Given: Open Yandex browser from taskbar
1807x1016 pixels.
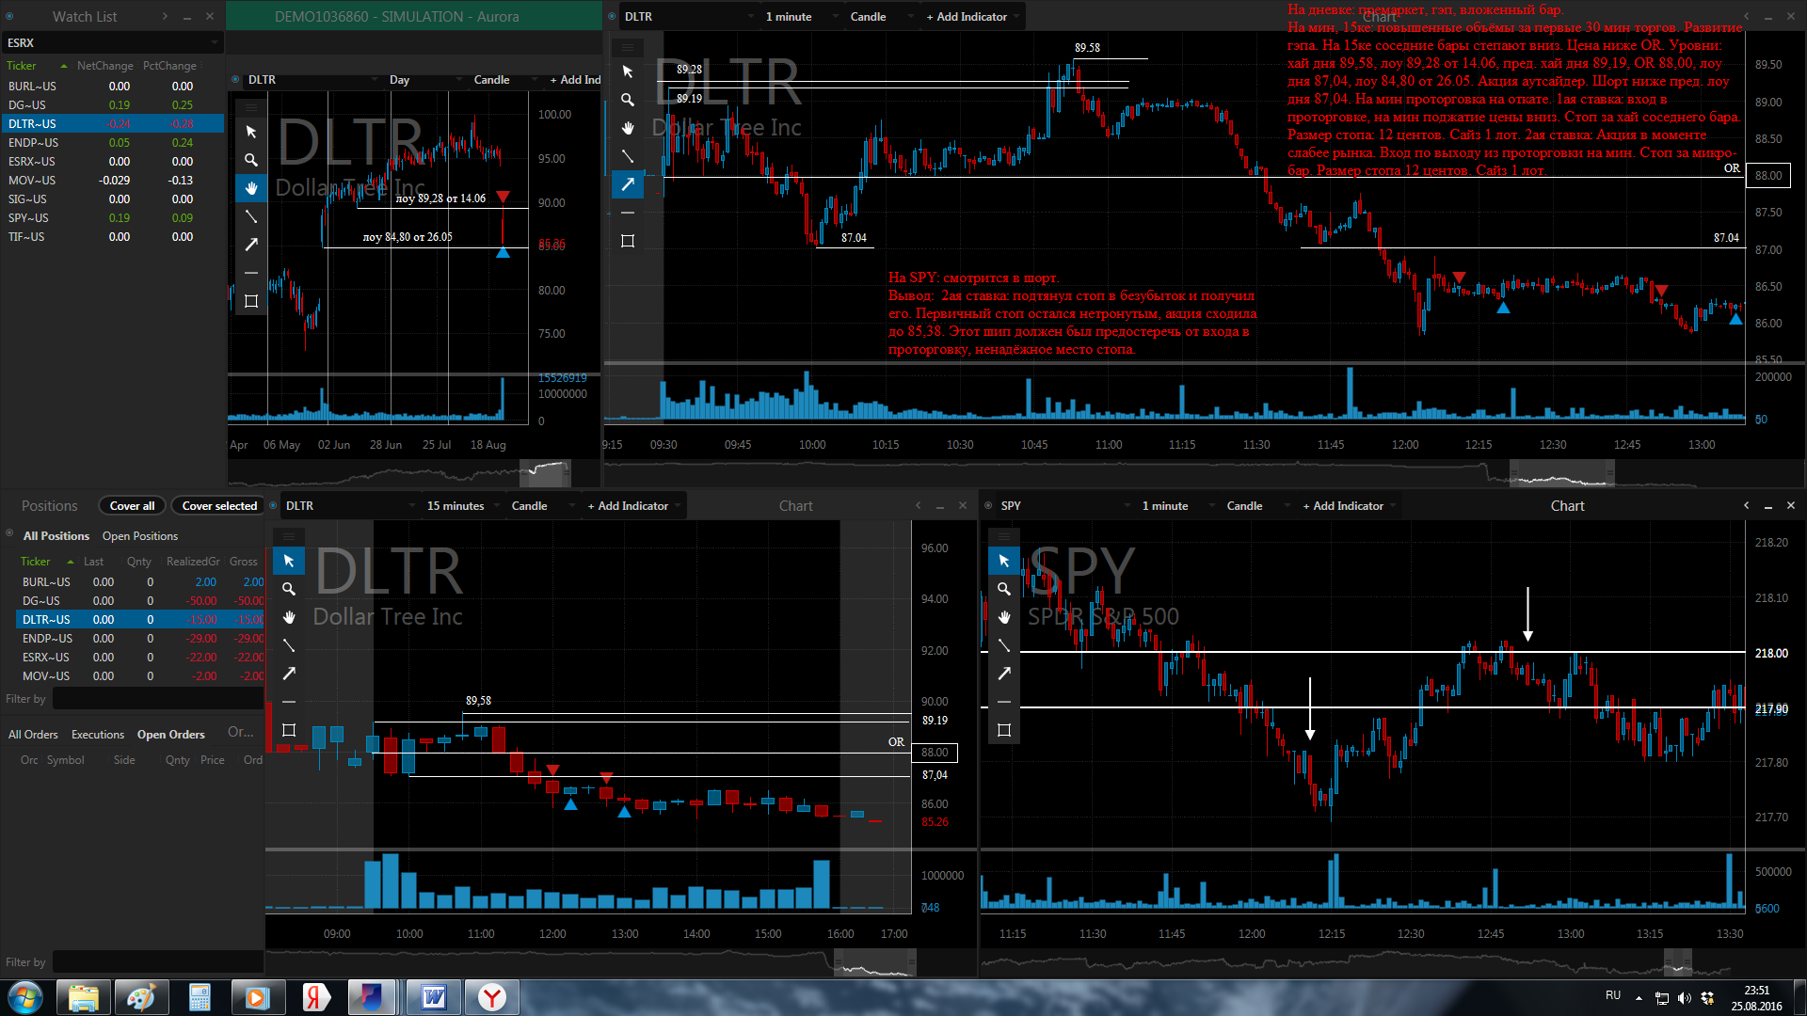Looking at the screenshot, I should point(491,997).
